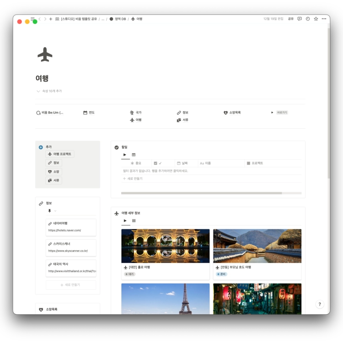Open page history clock icon
This screenshot has height=343, width=343.
[x=308, y=19]
